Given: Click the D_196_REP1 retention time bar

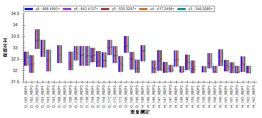Looking at the screenshot, I should click(x=126, y=44).
